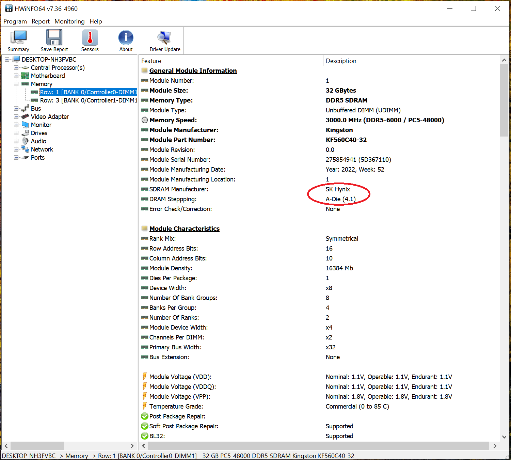The height and width of the screenshot is (460, 511).
Task: Click the Audio speaker icon
Action: (25, 141)
